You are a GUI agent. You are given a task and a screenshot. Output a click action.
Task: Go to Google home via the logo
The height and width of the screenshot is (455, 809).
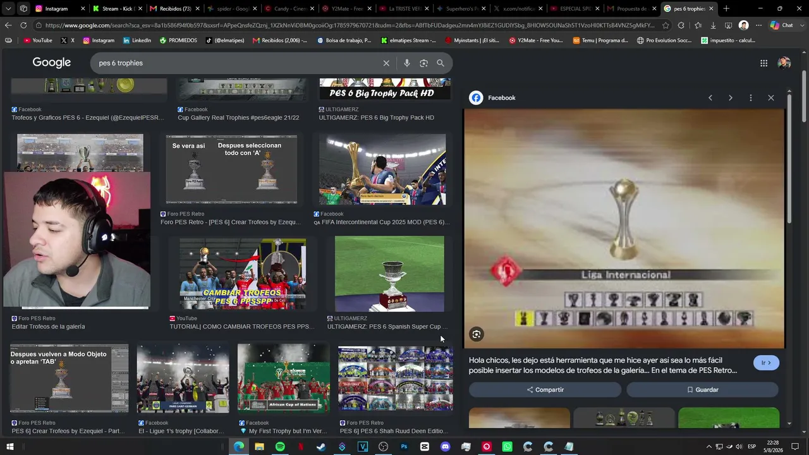click(52, 63)
